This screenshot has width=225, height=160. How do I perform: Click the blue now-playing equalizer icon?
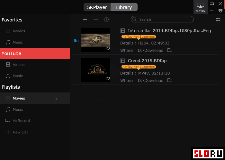click(76, 41)
